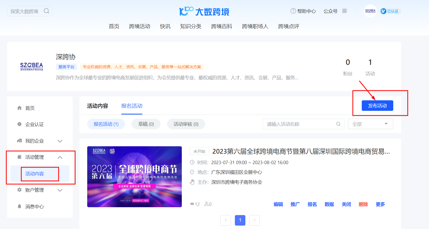Open 快讯 in the top navigation
This screenshot has width=429, height=229.
point(165,26)
